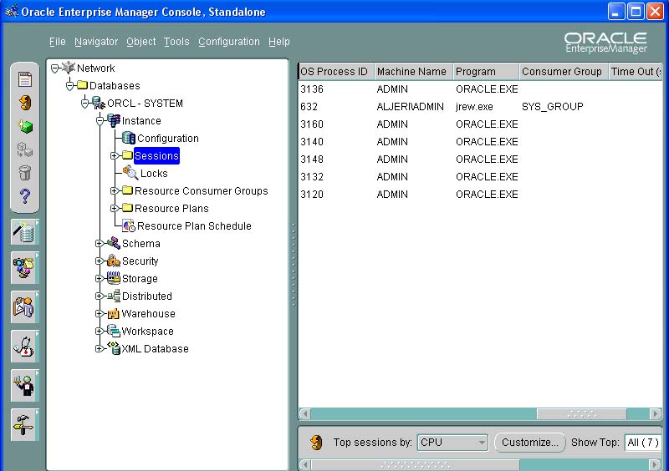Expand the Schema tree node

click(x=100, y=244)
